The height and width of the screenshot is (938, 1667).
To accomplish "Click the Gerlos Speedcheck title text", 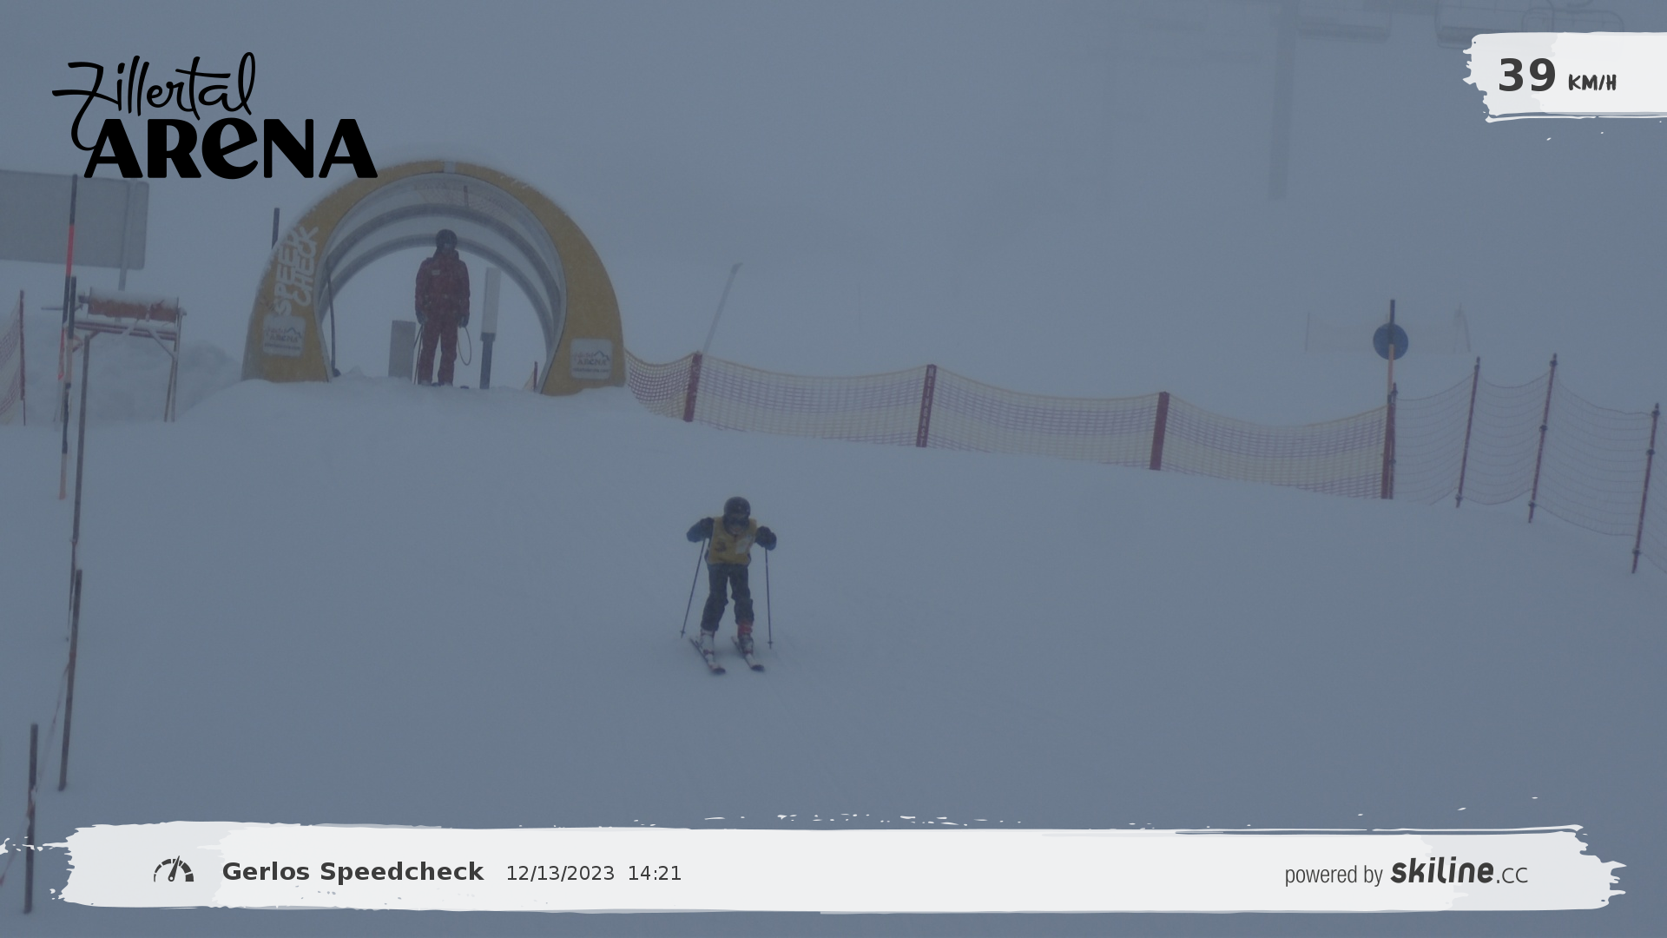I will (x=353, y=872).
